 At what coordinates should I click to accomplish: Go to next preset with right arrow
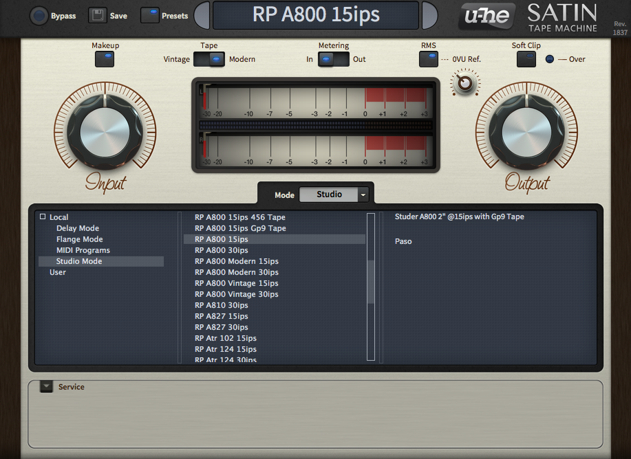coord(429,15)
